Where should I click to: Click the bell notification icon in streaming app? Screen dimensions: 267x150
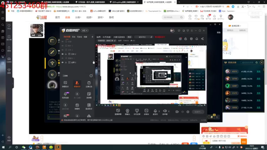tap(197, 39)
